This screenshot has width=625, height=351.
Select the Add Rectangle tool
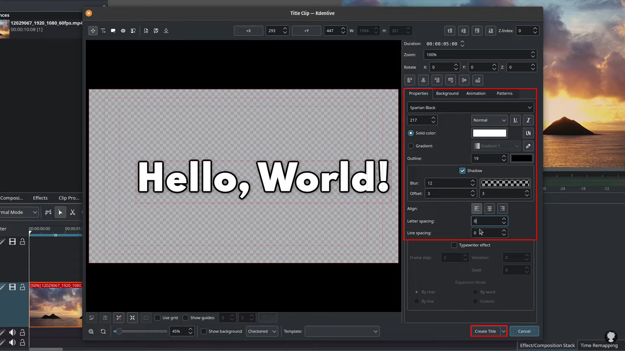tap(113, 31)
